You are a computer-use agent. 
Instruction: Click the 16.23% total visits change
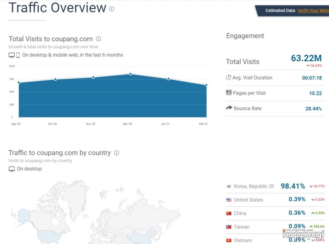(x=316, y=65)
